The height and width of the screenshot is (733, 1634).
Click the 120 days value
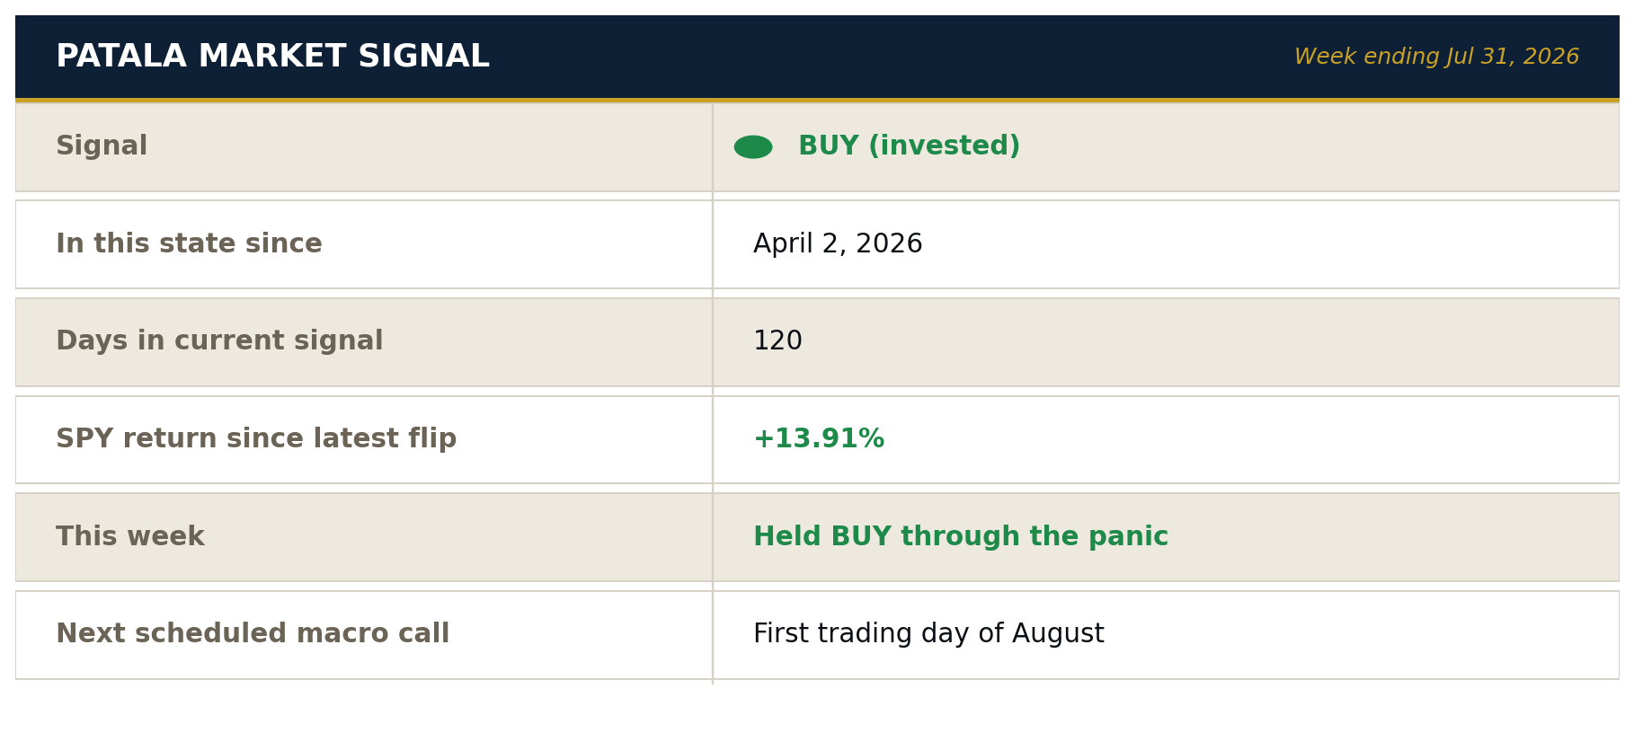point(777,341)
